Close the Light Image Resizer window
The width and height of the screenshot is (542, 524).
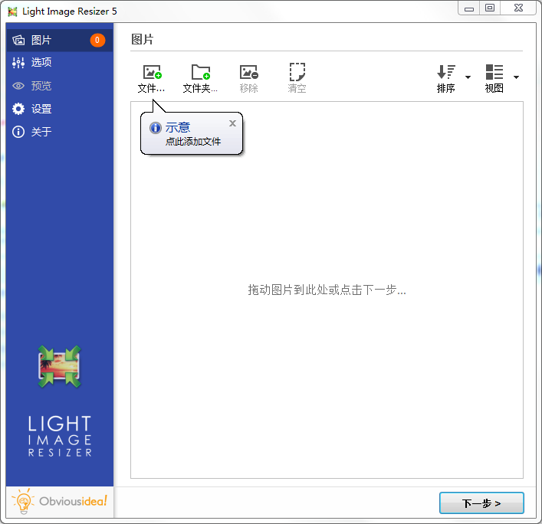click(x=518, y=8)
